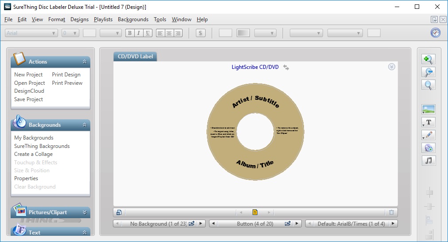The width and height of the screenshot is (448, 242).
Task: Set right text alignment
Action: click(x=178, y=33)
